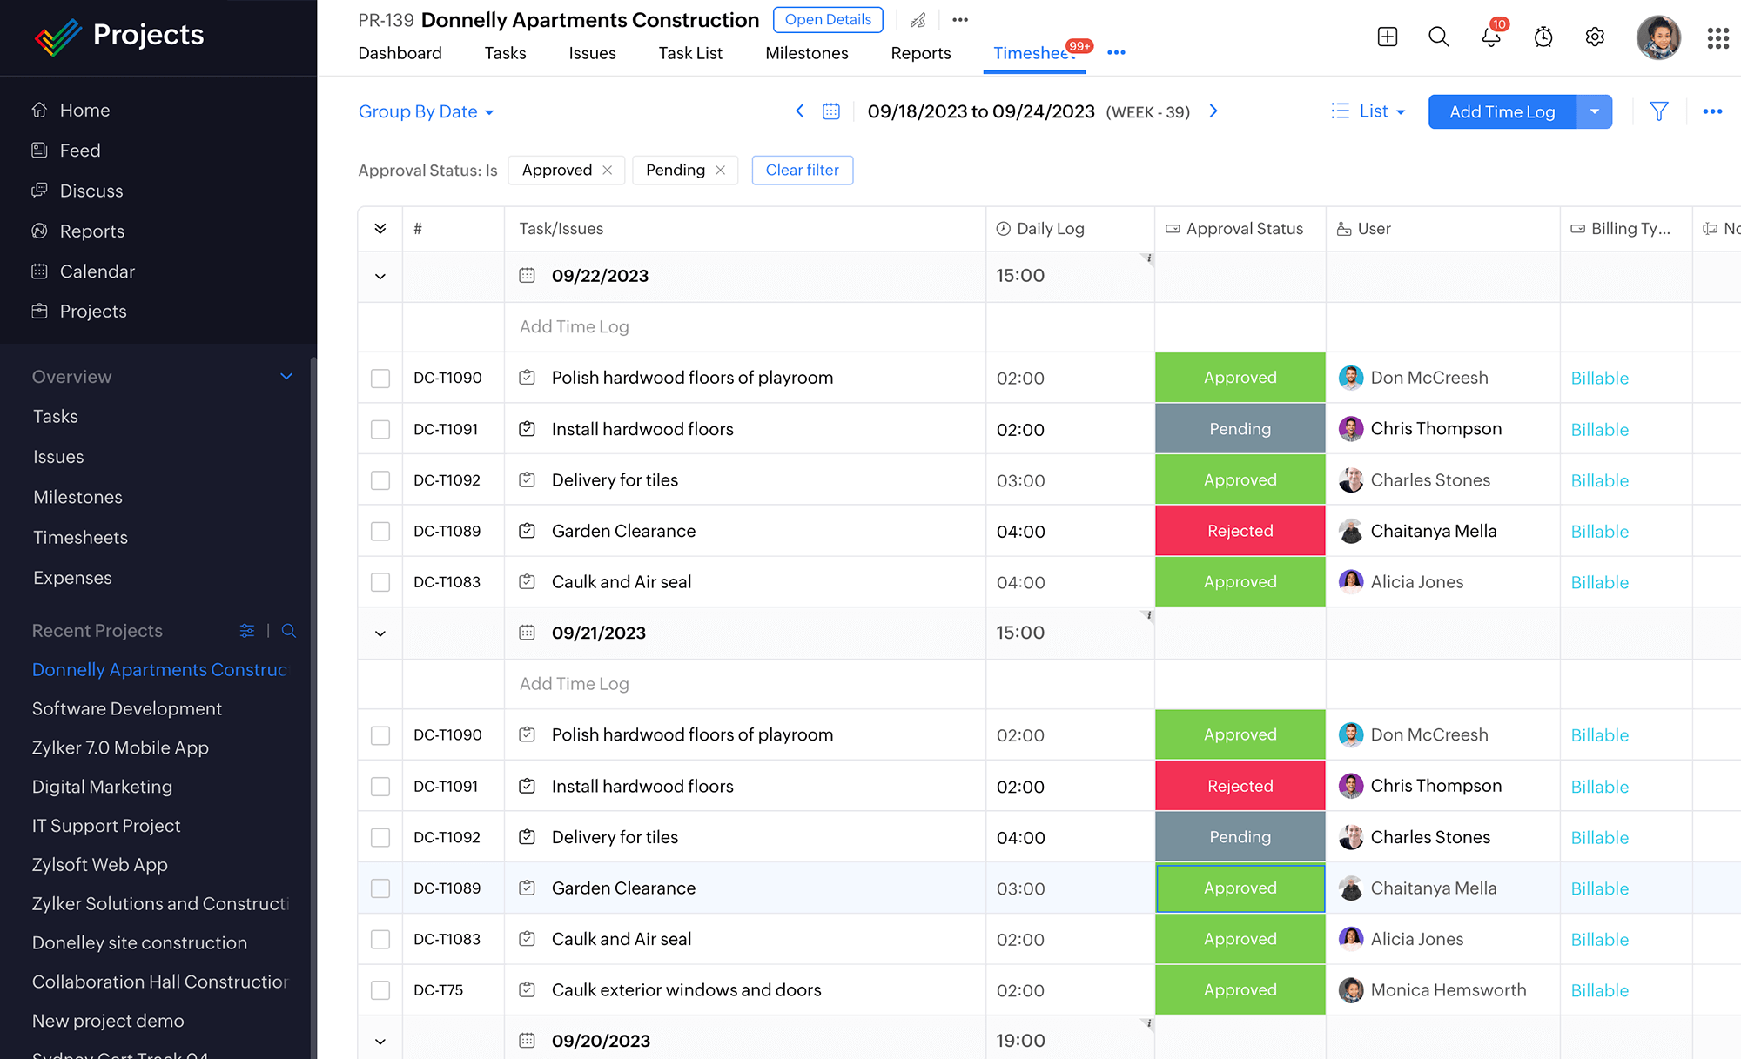Toggle checkbox for DC-T1091 Install hardwood floors
Screen dimensions: 1741x1059
click(380, 429)
